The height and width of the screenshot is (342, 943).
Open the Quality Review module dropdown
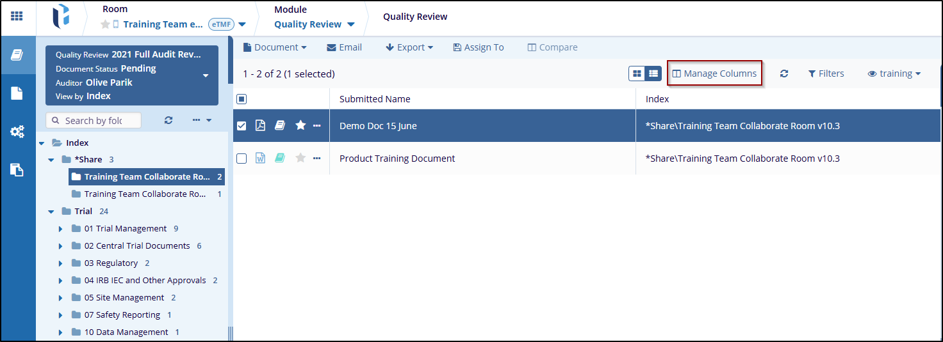click(x=314, y=24)
